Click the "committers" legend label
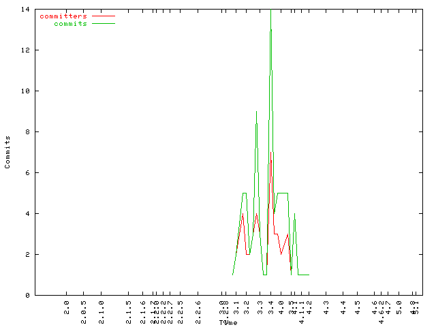Viewport: 436px width, 327px height. [63, 16]
